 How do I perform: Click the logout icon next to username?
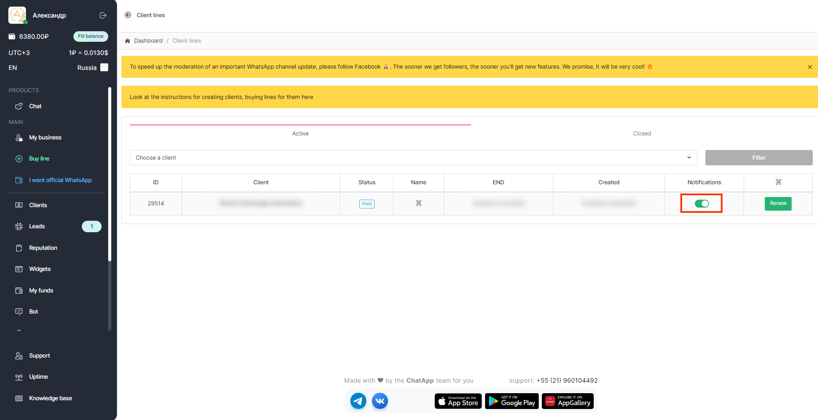(103, 15)
